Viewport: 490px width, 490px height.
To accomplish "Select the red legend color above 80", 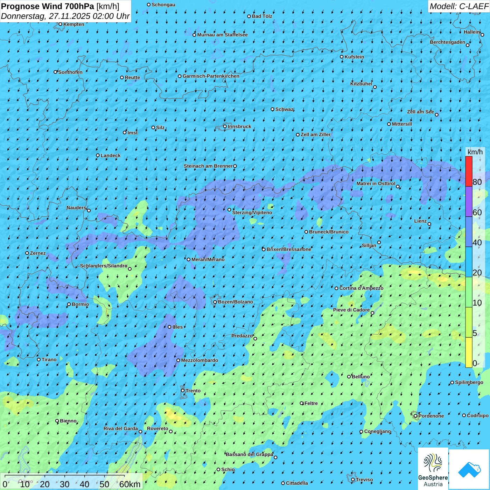I will 469,171.
